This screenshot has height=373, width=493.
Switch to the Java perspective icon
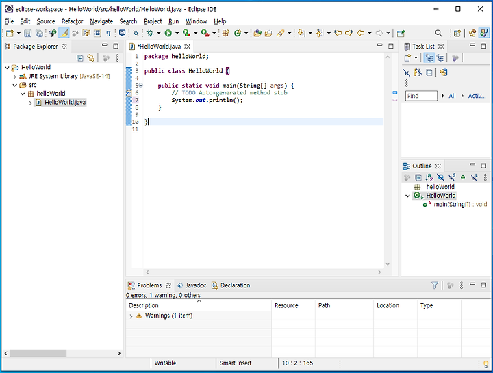[484, 33]
